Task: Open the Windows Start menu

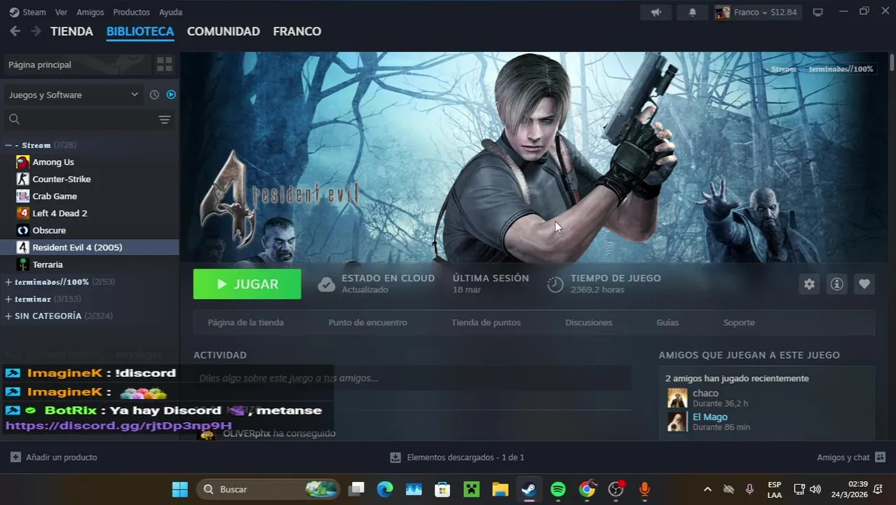Action: coord(180,489)
